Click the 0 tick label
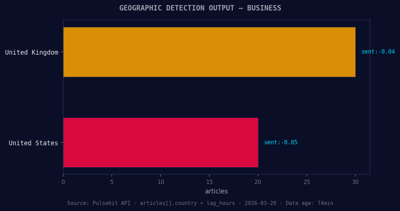 pyautogui.click(x=63, y=182)
